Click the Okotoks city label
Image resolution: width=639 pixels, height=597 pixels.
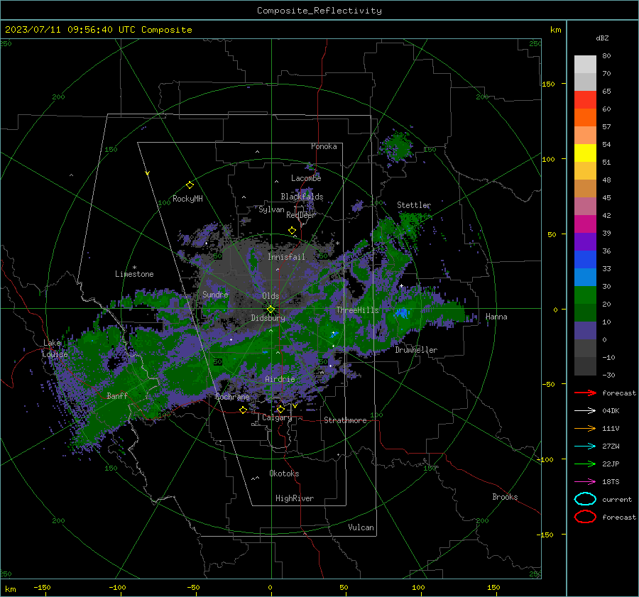click(284, 473)
